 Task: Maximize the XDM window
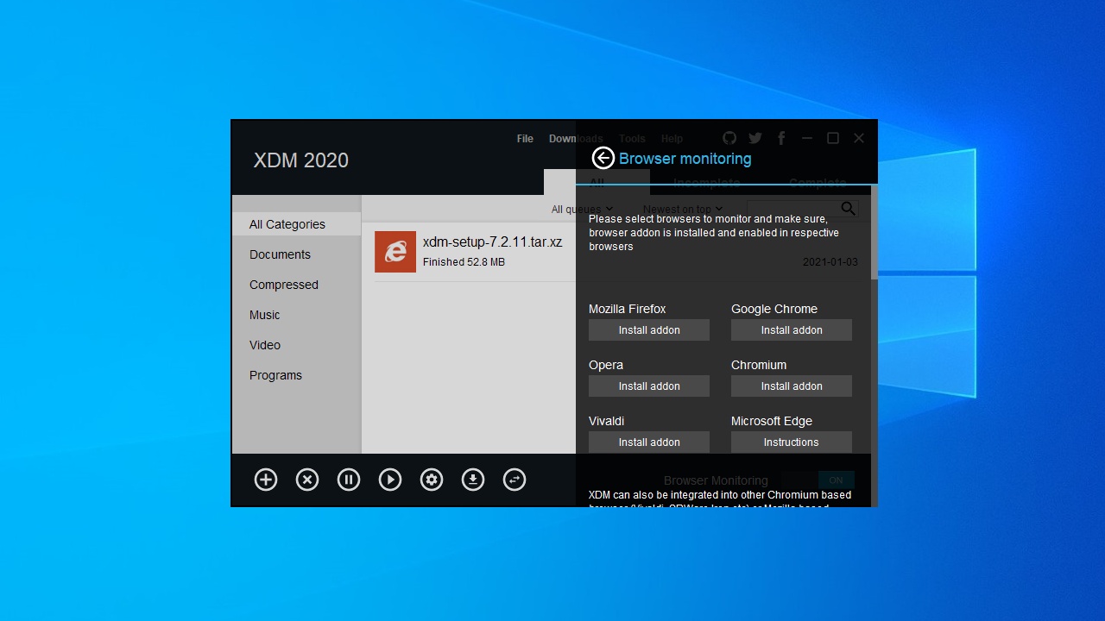pyautogui.click(x=833, y=138)
